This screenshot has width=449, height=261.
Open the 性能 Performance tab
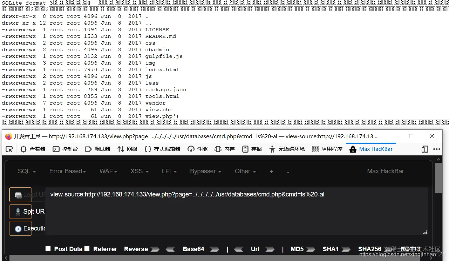click(x=198, y=149)
